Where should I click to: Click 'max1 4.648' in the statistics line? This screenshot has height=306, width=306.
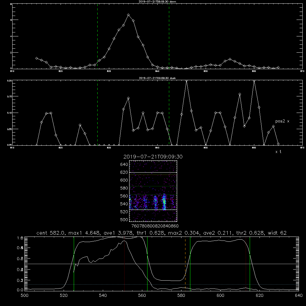83,233
